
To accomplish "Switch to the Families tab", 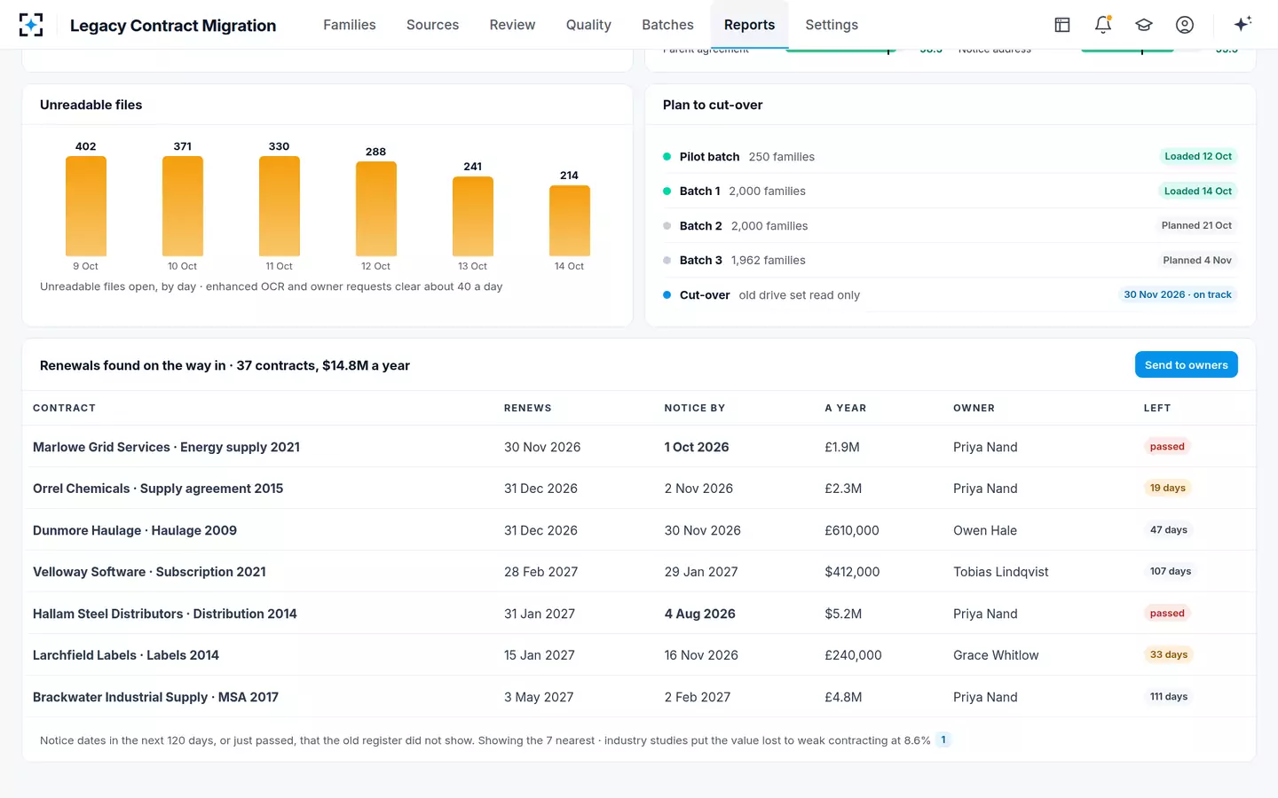I will coord(350,25).
